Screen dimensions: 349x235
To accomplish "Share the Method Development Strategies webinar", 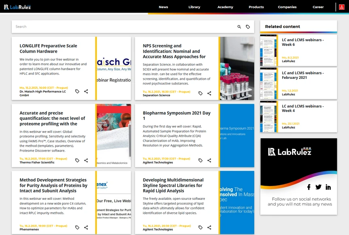I will (86, 227).
